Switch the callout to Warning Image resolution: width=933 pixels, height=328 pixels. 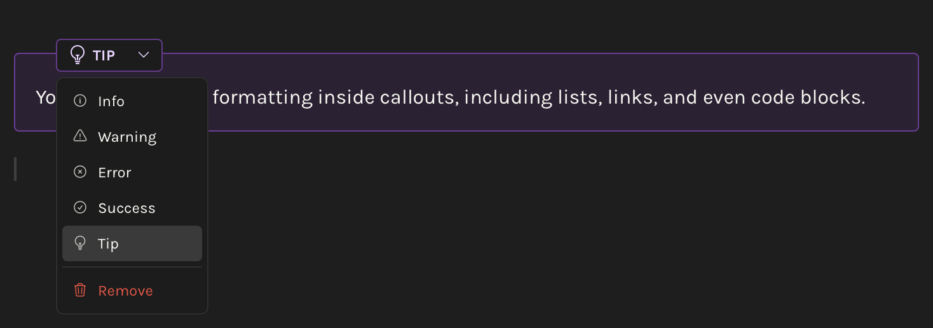point(127,137)
